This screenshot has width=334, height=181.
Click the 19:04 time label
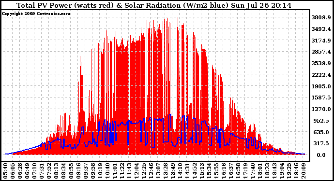(x=282, y=171)
